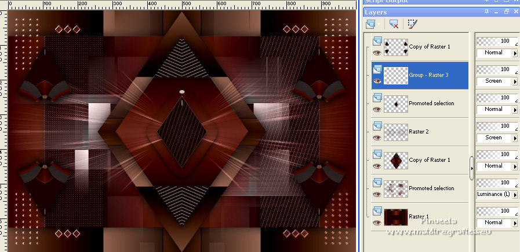Click the Screen blend mode text of Raster 2

(493, 138)
